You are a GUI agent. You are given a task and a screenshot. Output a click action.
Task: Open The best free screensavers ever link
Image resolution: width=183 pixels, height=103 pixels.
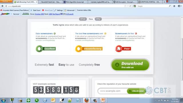[89, 33]
